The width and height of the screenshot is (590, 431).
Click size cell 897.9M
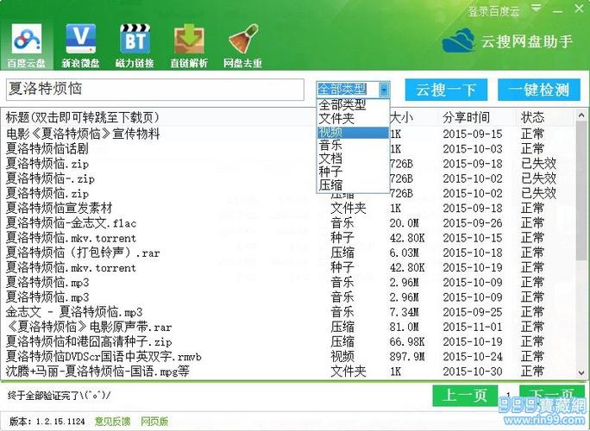click(407, 357)
